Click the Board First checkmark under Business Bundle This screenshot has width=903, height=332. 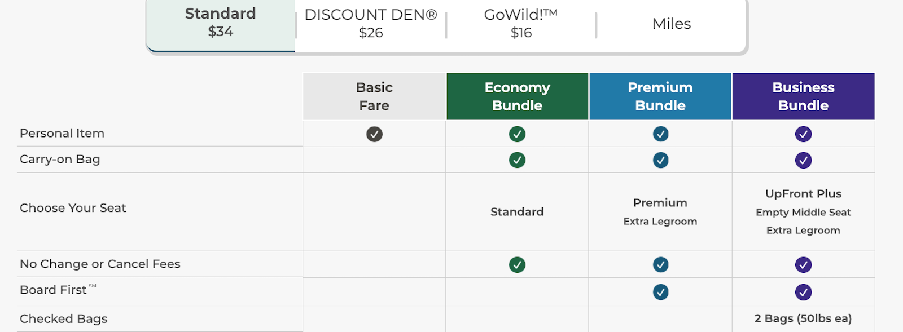(x=803, y=291)
